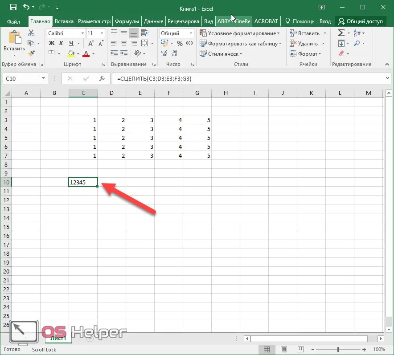Toggle Underline Ч formatting

pos(71,43)
